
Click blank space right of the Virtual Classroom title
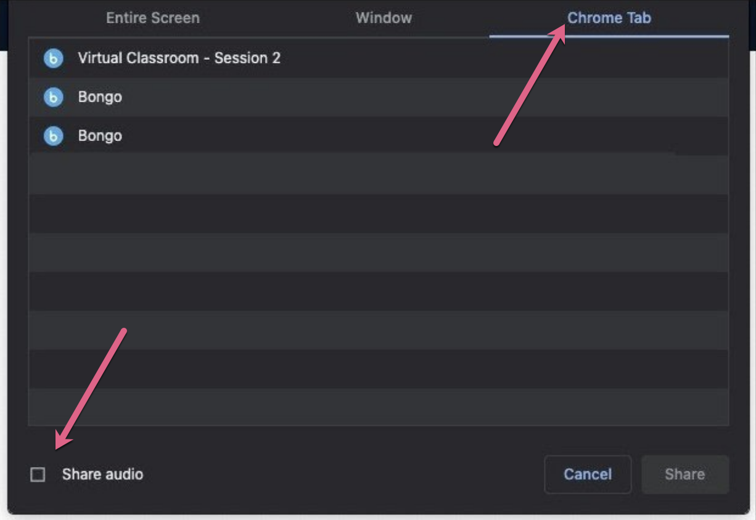tap(493, 59)
